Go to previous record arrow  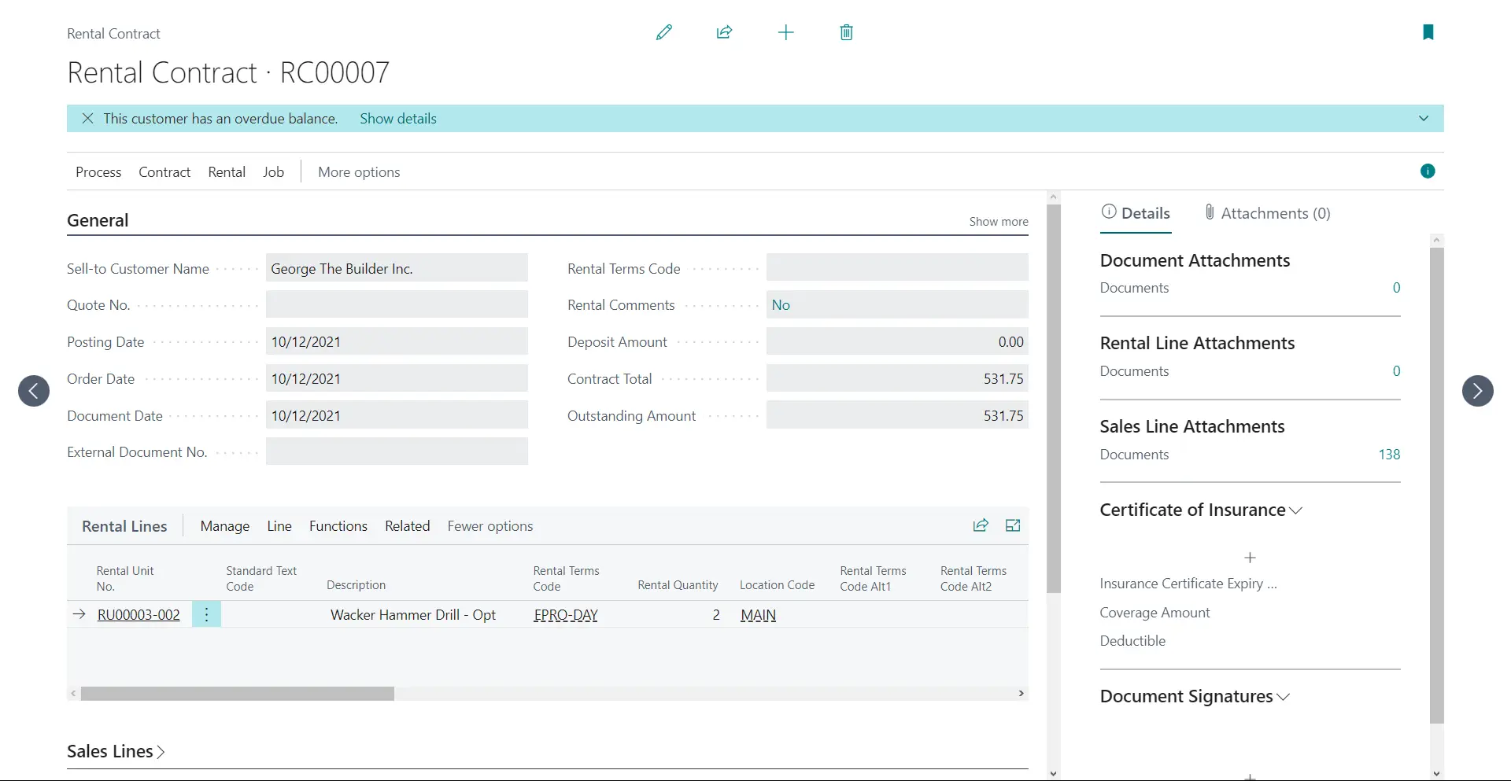[34, 391]
